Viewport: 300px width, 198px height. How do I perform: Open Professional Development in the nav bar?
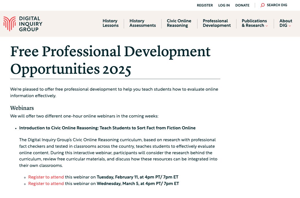point(217,23)
